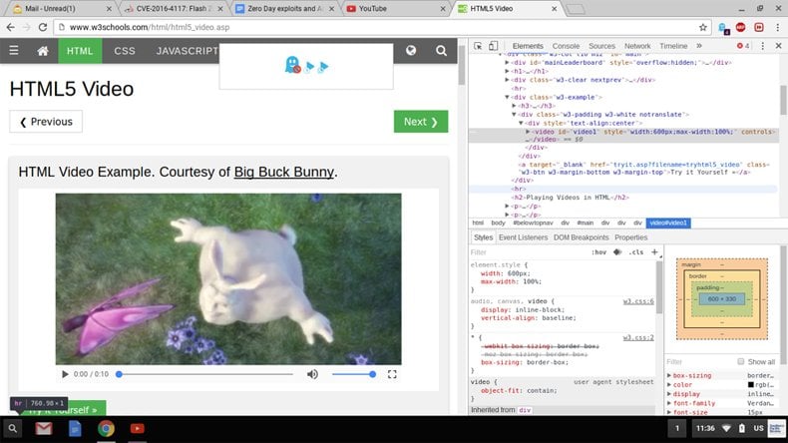Open the Big Buck Bunny link
788x443 pixels.
click(x=284, y=172)
